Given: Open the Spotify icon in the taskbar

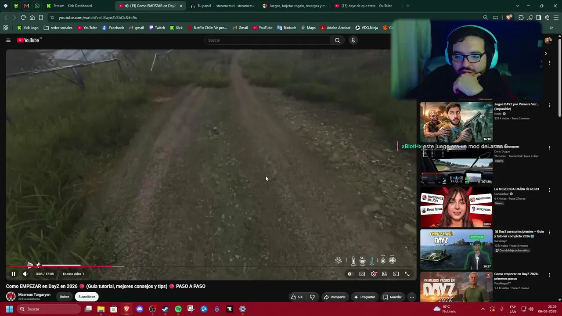Looking at the screenshot, I should [178, 309].
